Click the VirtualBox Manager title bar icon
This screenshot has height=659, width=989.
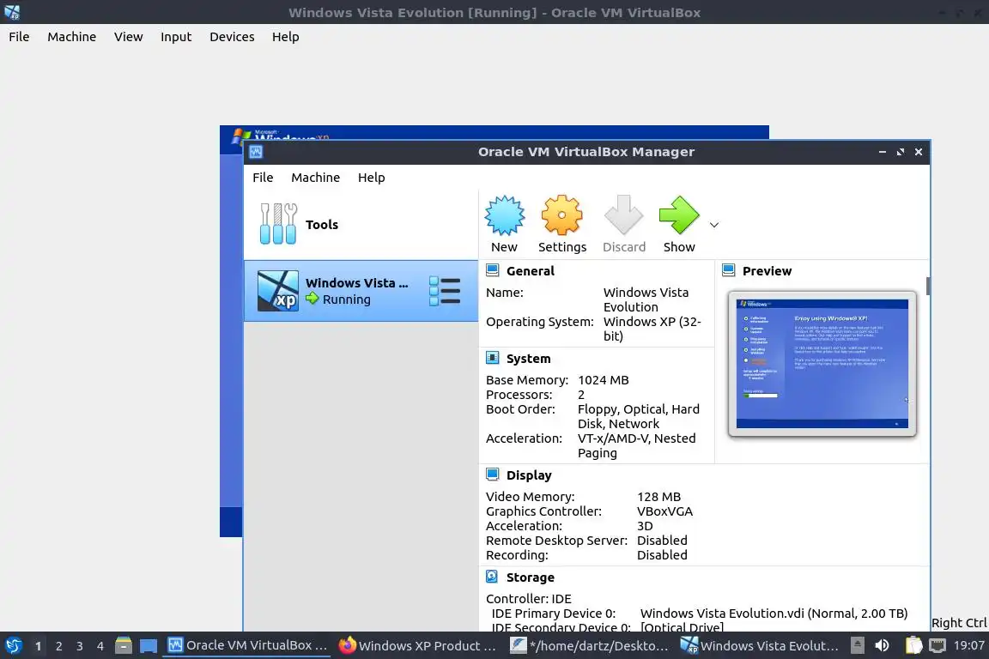pyautogui.click(x=256, y=152)
